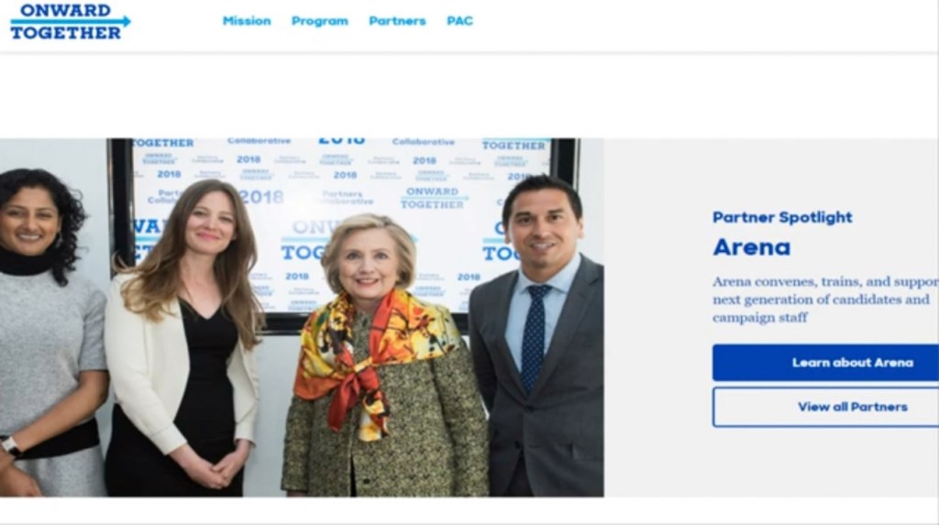Click the Learn about Arena button
Screen dimensions: 939x525
point(826,363)
